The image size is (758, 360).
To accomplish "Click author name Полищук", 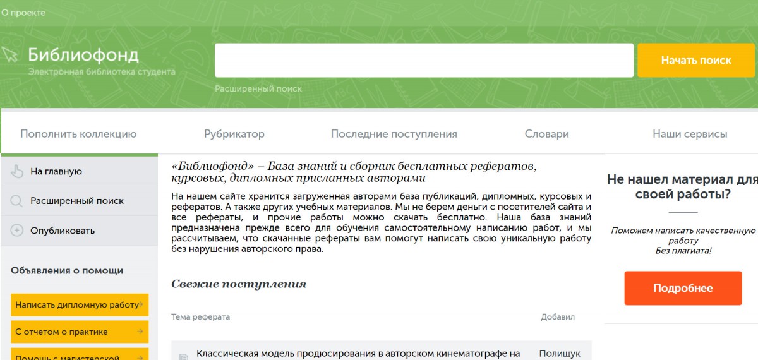I will point(560,354).
